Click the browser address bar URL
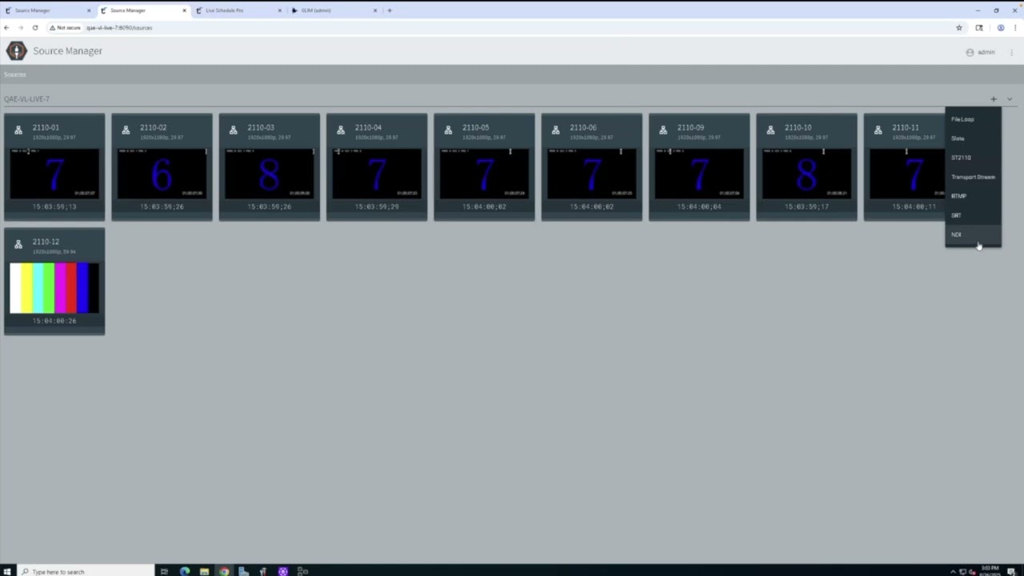 pyautogui.click(x=119, y=27)
